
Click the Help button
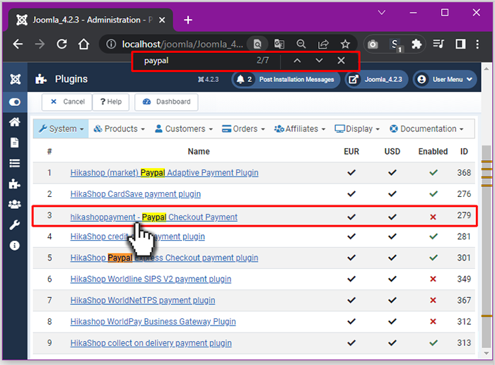coord(111,102)
